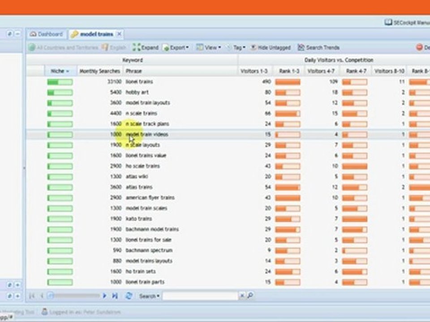
Task: Sort by Visitors 1-3 column header
Action: [254, 71]
